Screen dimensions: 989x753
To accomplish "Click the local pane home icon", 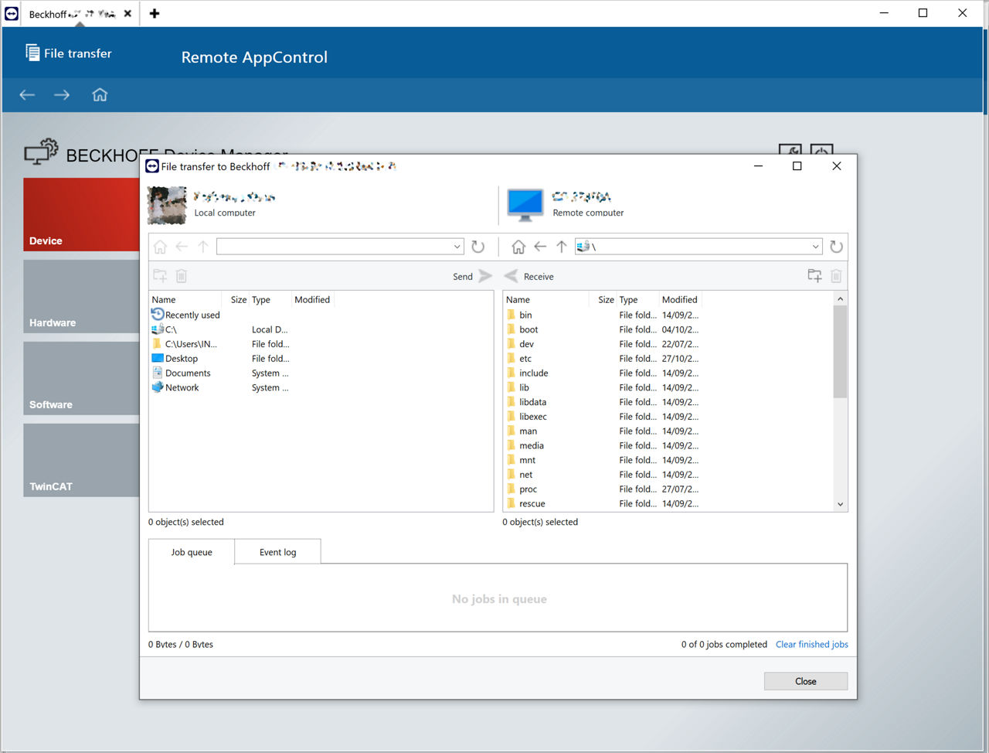I will point(160,247).
